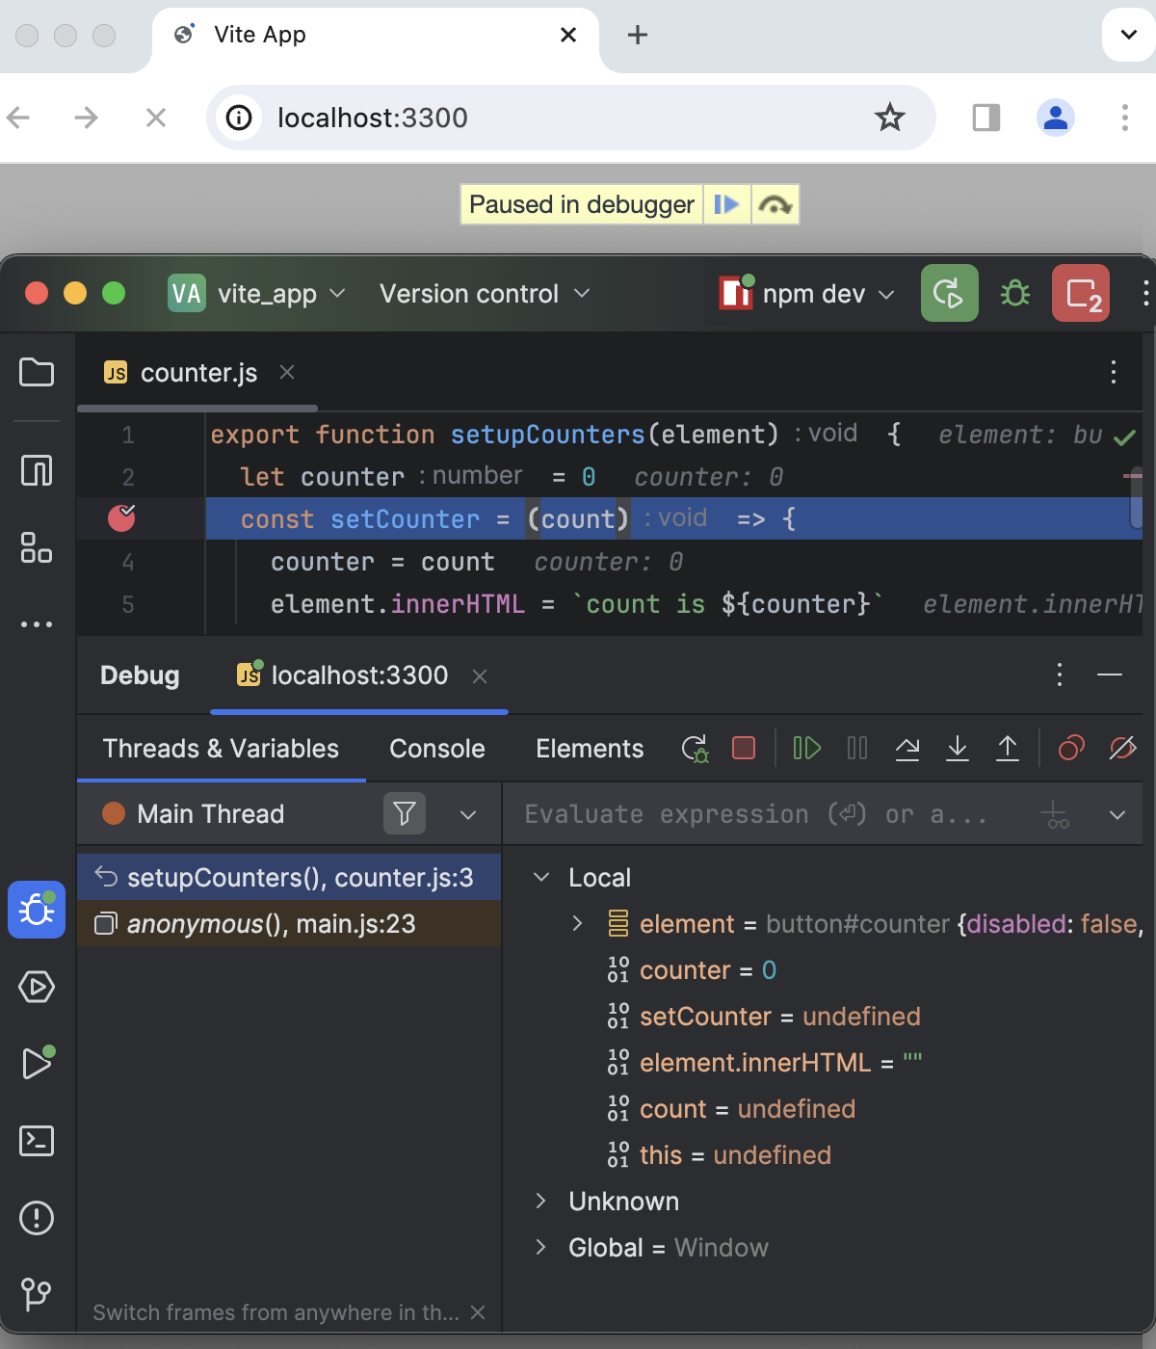View all breakpoints via the red circle icon
The image size is (1156, 1349).
(1070, 748)
